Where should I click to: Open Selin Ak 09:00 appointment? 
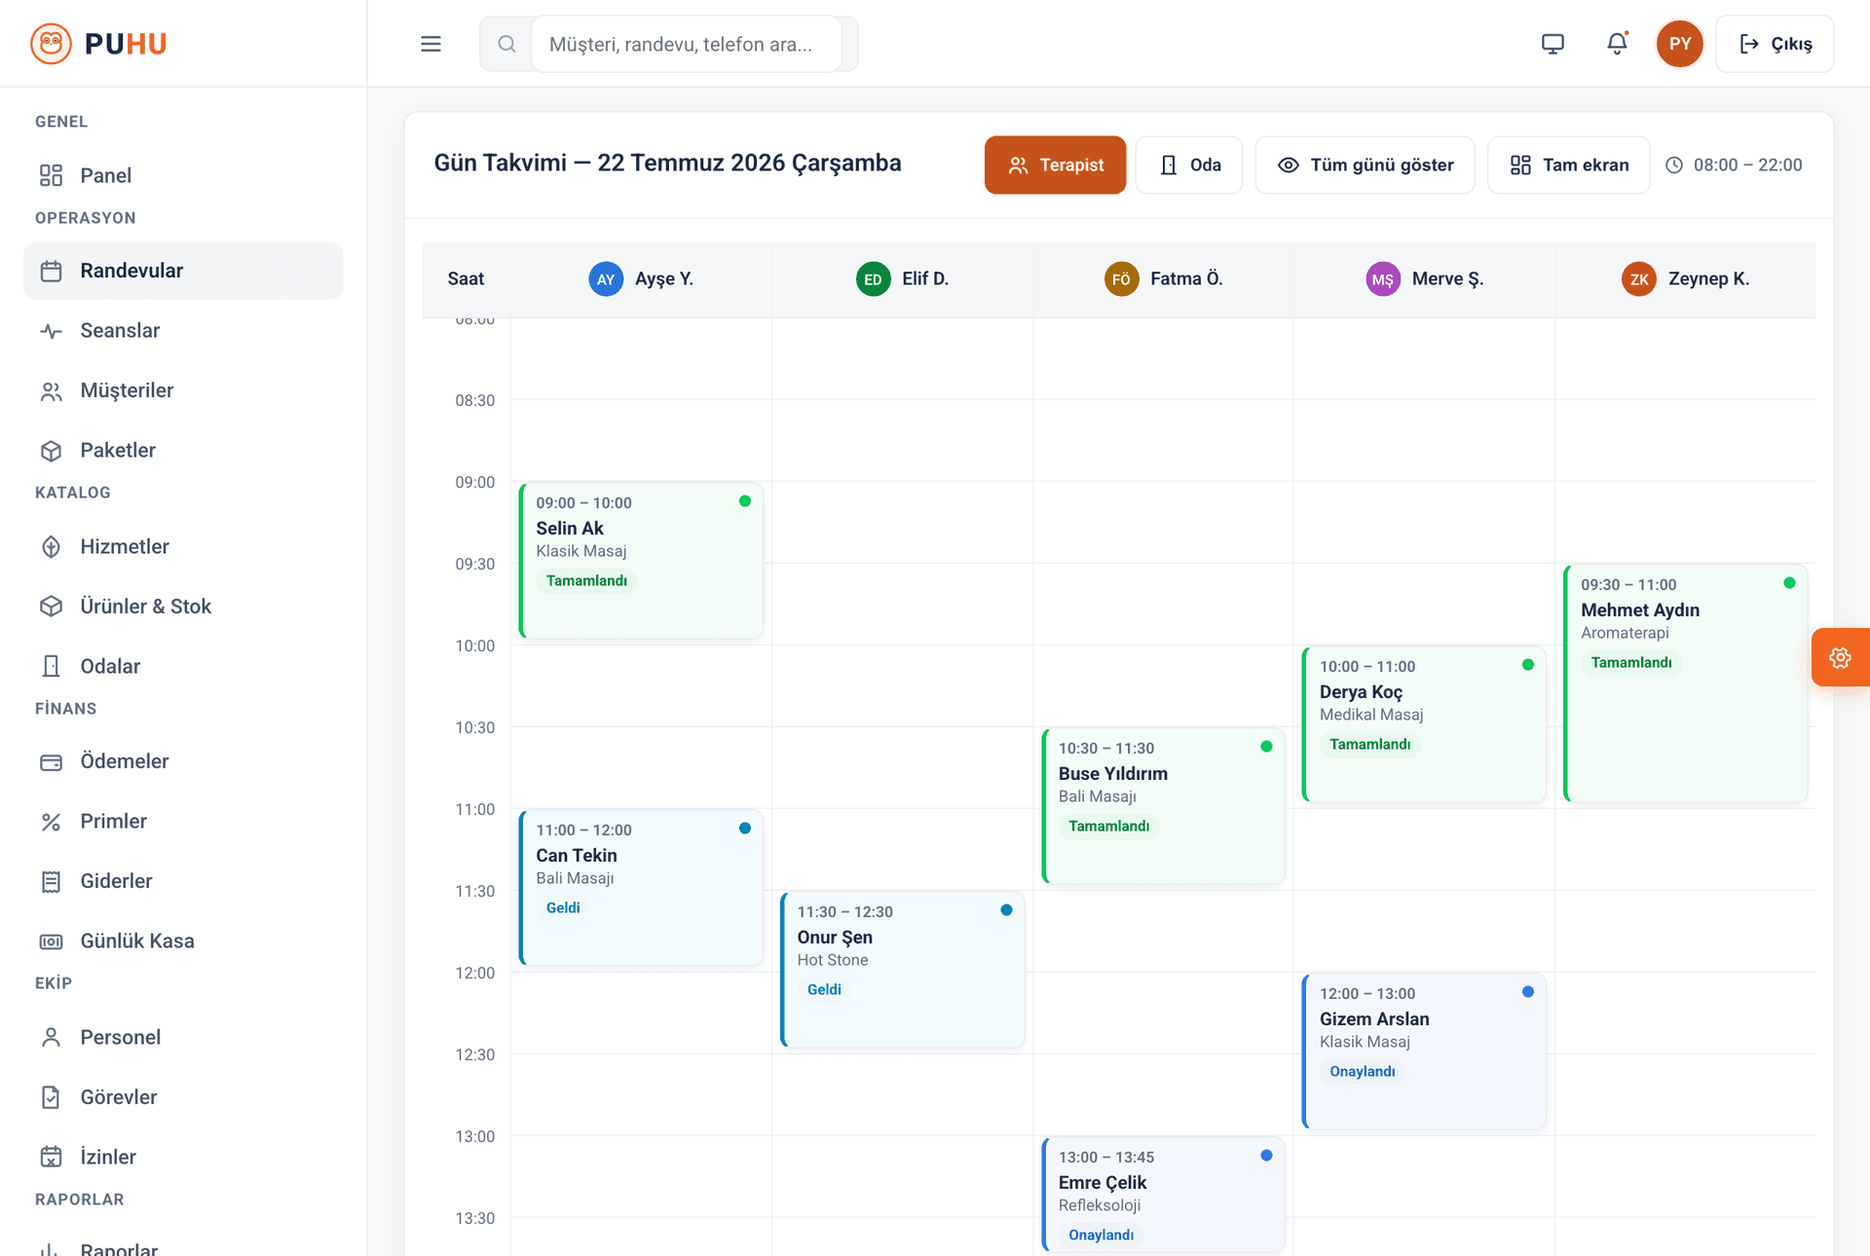coord(641,561)
